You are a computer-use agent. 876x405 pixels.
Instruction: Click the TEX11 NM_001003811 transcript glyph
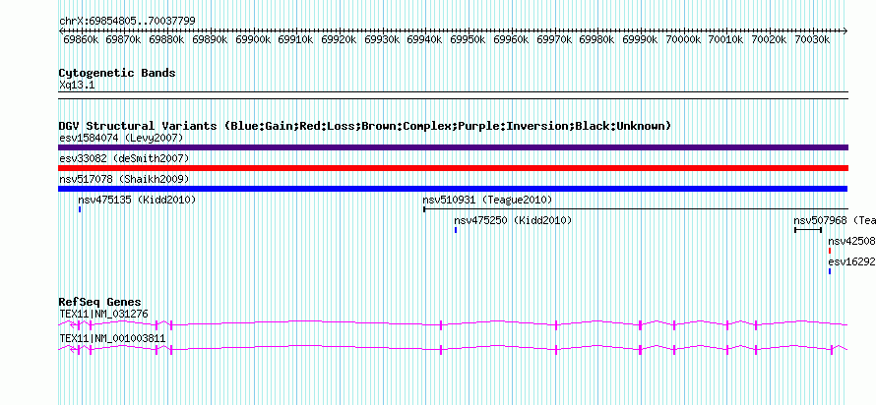[453, 349]
